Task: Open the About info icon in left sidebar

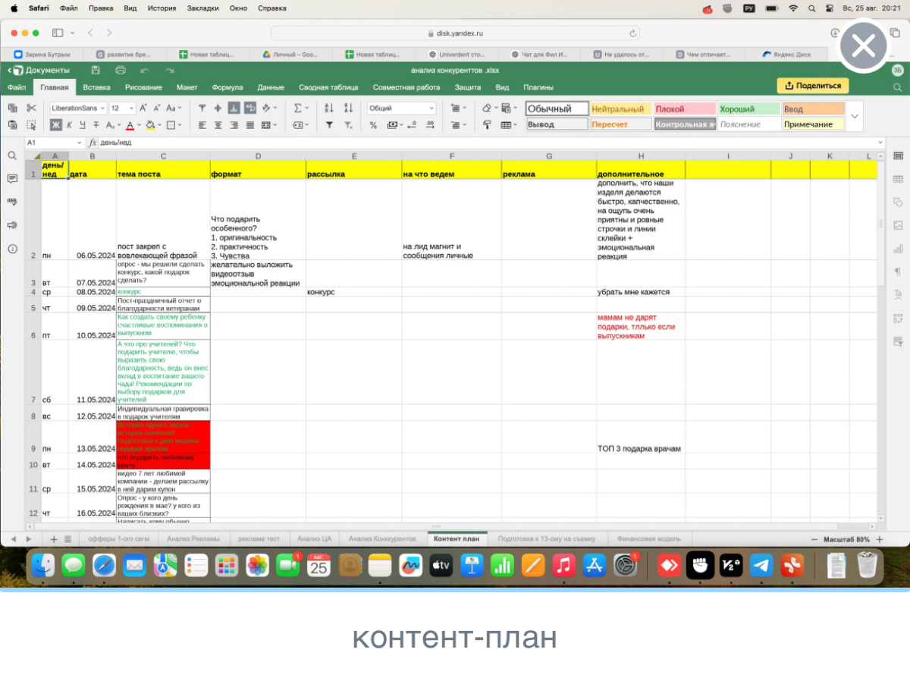Action: tap(12, 249)
